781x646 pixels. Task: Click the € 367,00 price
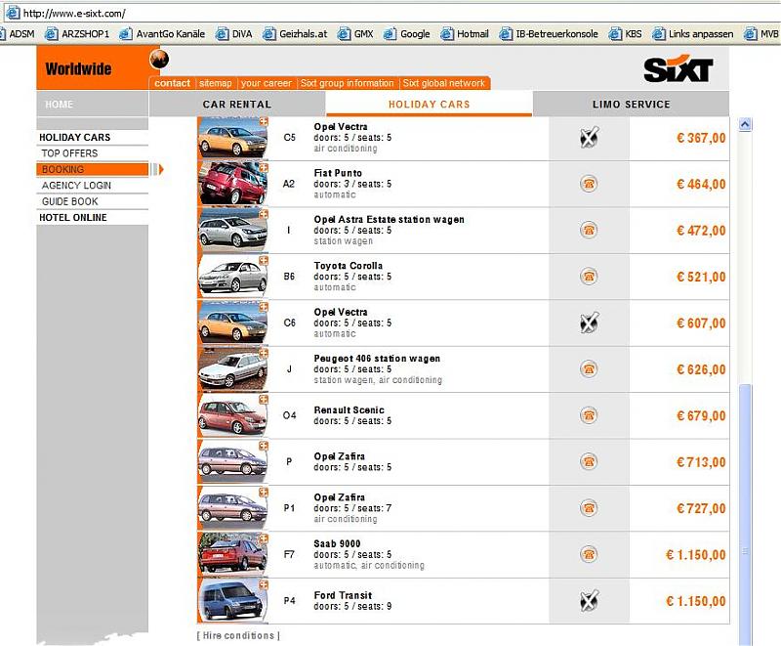pos(701,138)
